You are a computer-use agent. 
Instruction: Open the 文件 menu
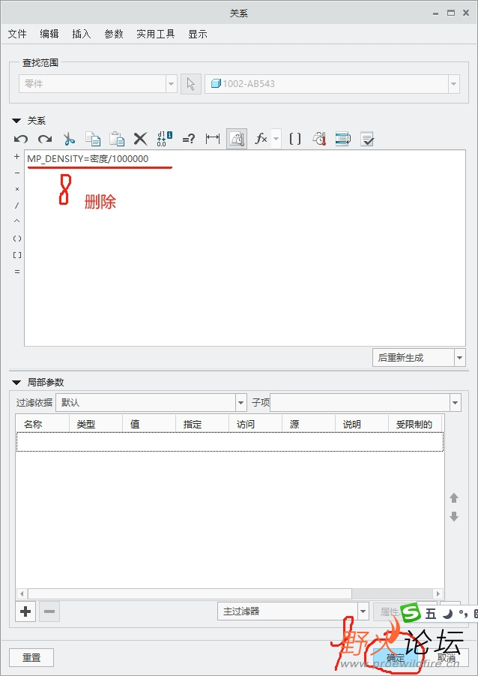click(17, 34)
